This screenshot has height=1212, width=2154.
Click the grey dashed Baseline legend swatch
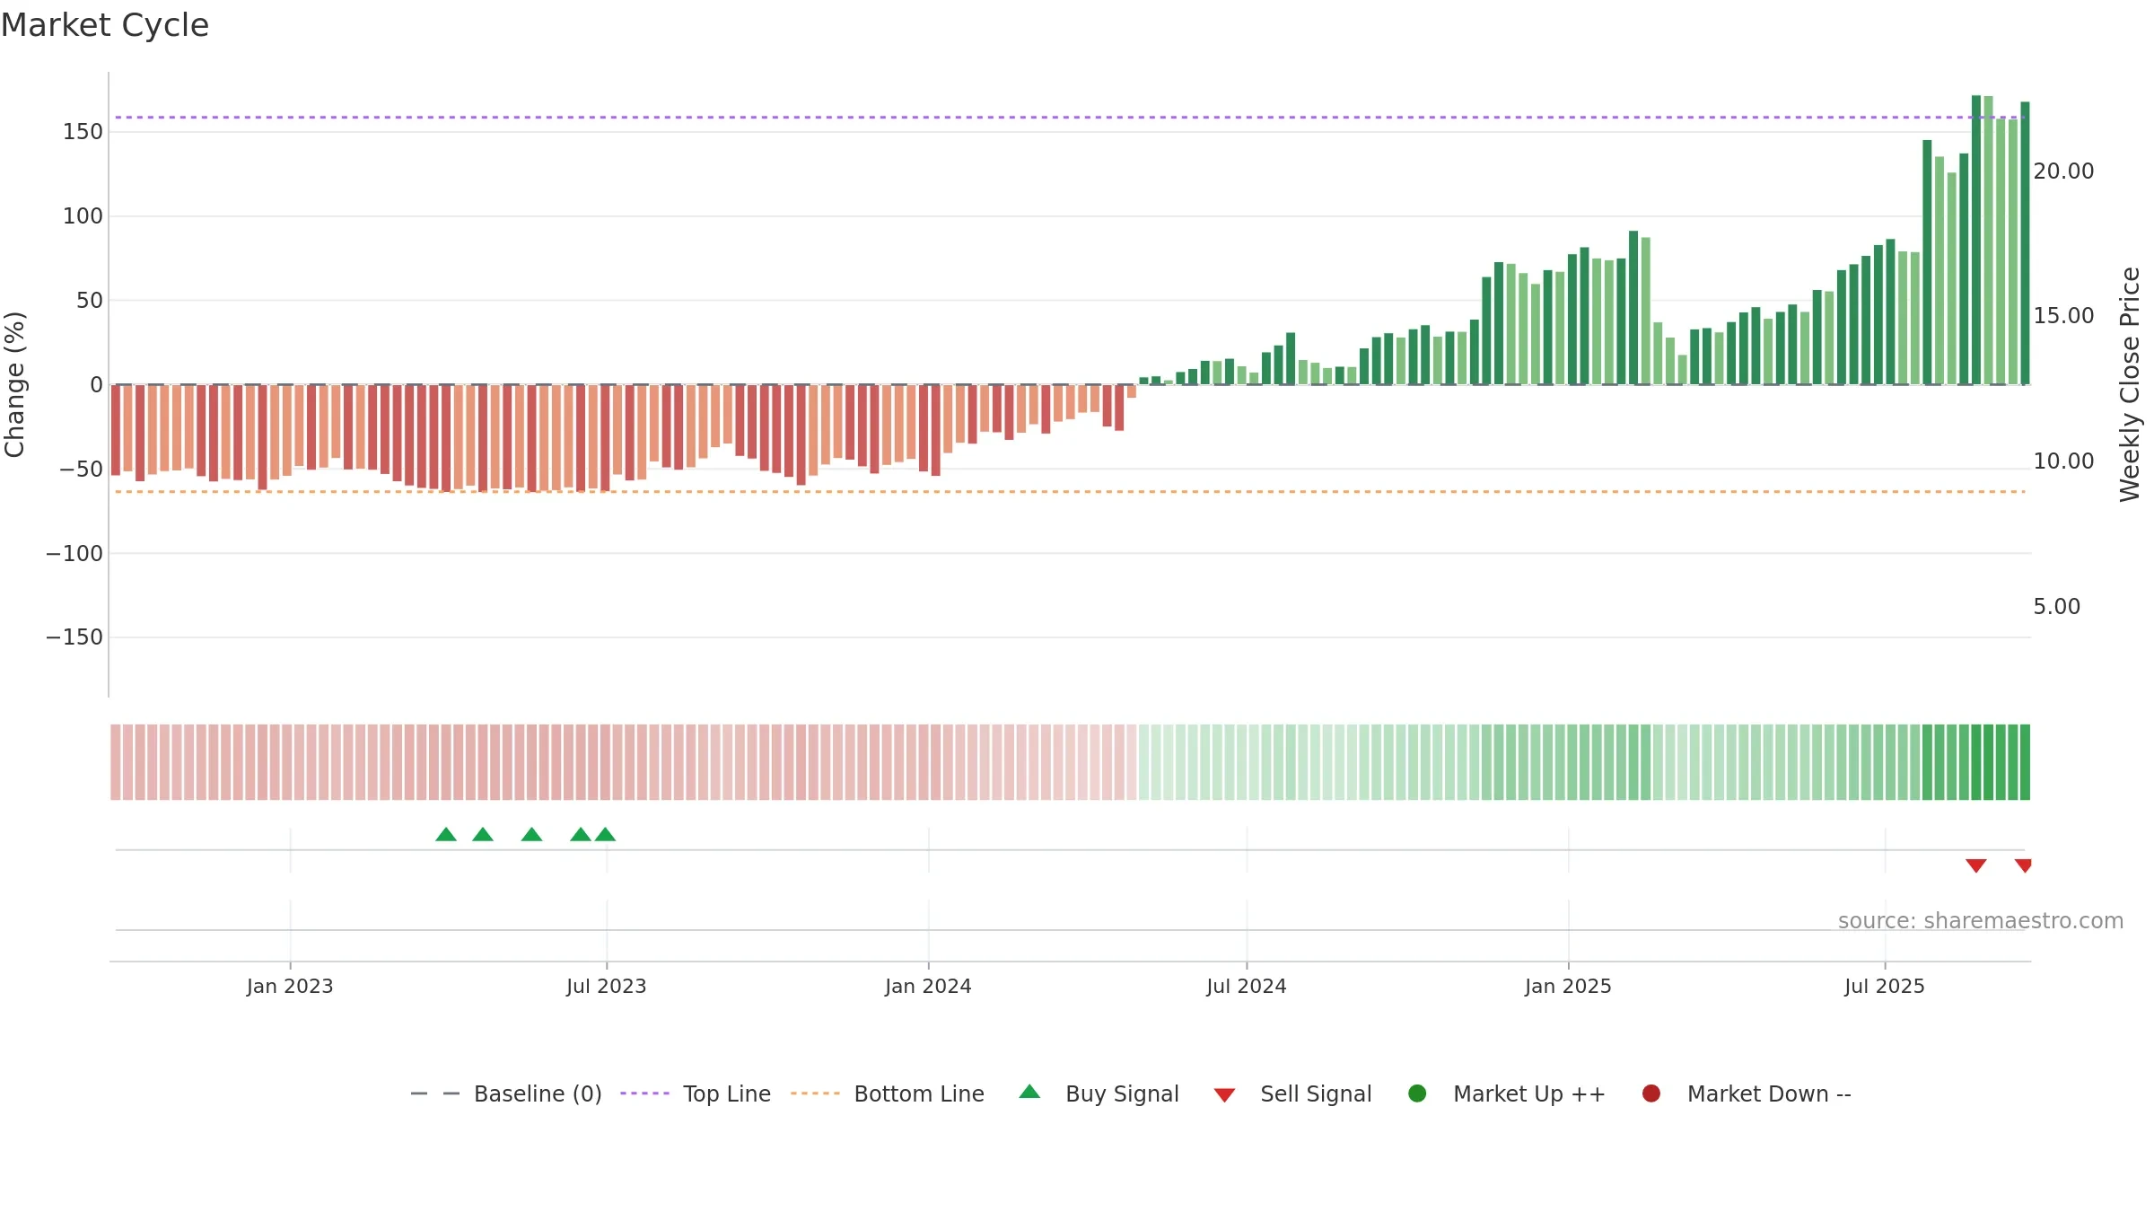click(434, 1093)
